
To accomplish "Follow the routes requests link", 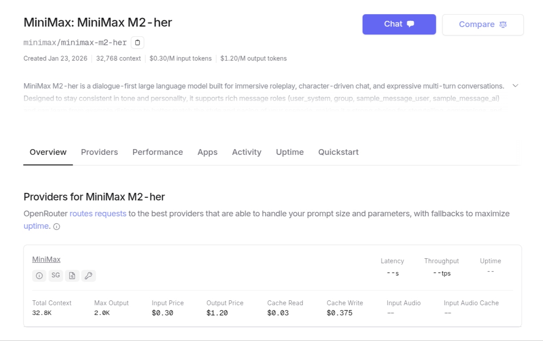I will (98, 214).
